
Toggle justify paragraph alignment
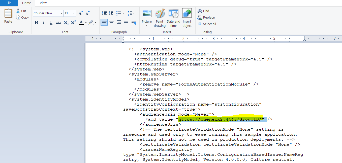tap(126, 22)
